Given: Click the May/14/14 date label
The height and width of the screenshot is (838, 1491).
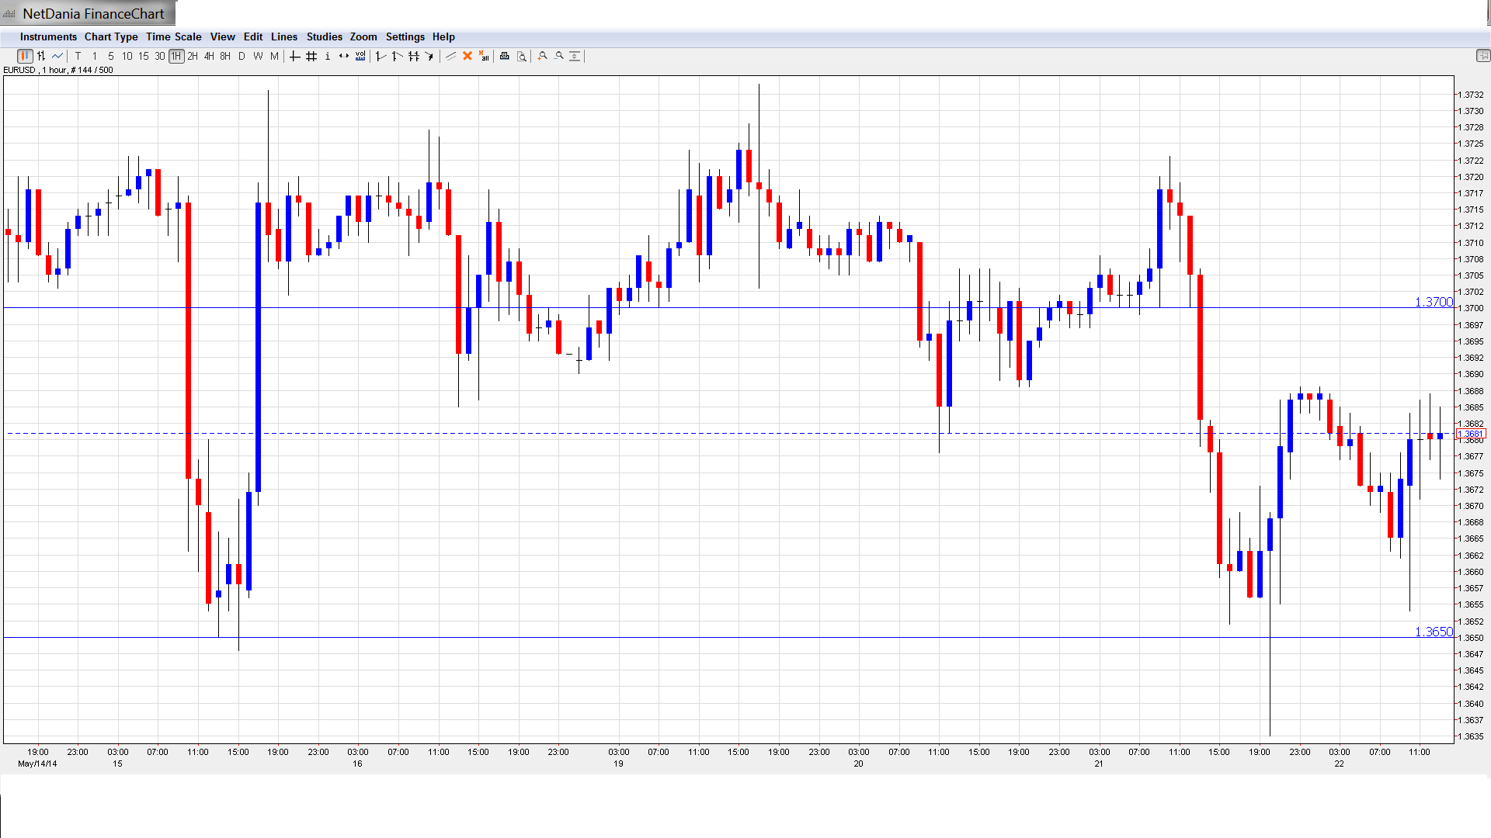Looking at the screenshot, I should [37, 764].
